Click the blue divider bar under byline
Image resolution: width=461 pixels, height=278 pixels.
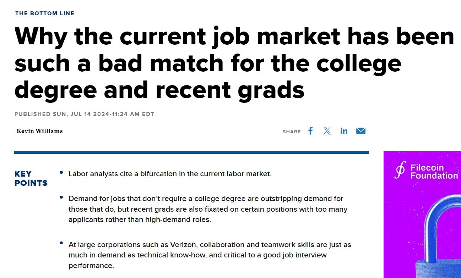click(x=191, y=152)
